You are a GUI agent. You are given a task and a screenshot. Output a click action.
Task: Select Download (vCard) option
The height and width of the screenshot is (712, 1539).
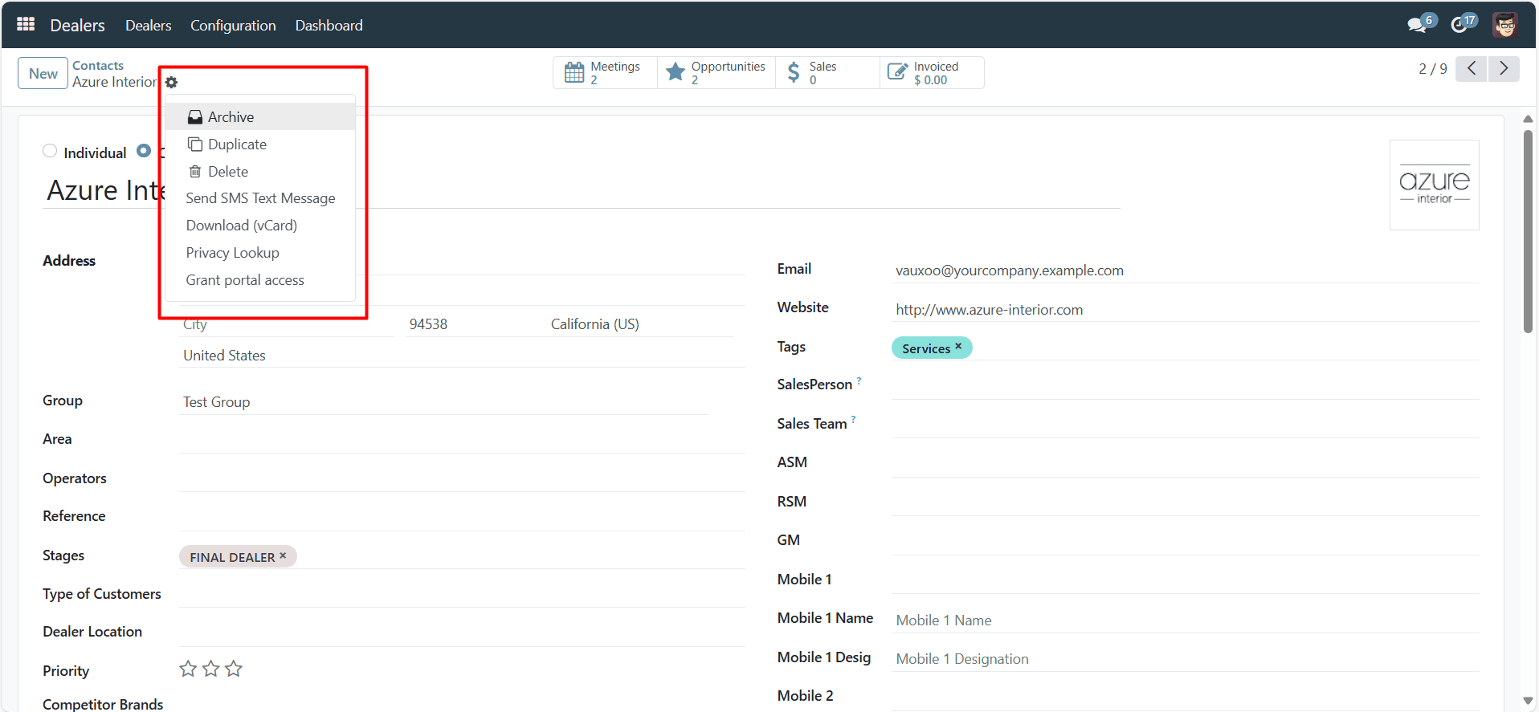[260, 226]
